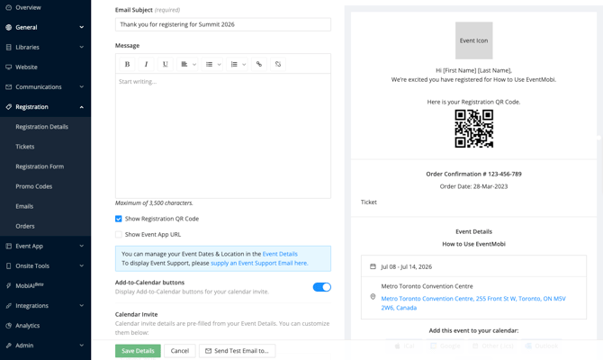Click the Overview sidebar icon

[9, 7]
